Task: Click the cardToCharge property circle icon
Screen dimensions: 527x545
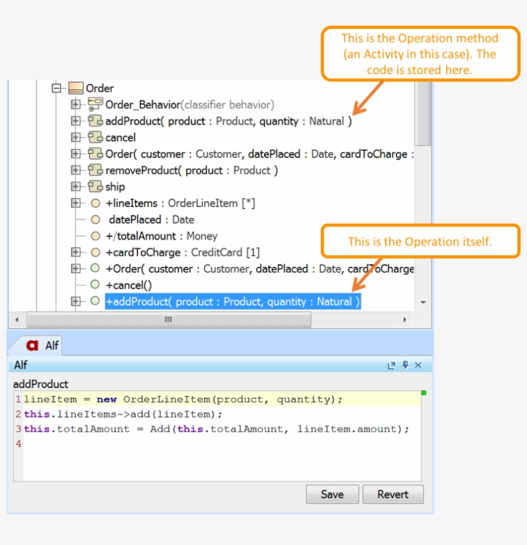Action: (94, 253)
